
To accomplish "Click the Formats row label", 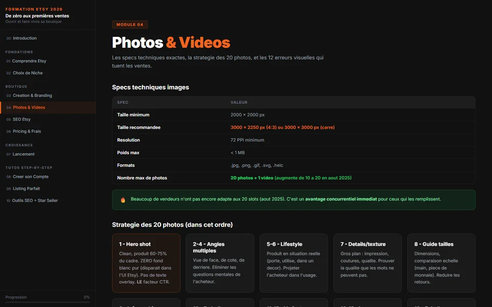I will 126,165.
